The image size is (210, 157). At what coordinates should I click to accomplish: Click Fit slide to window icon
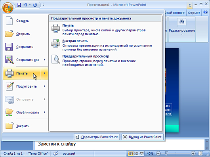pos(200,153)
